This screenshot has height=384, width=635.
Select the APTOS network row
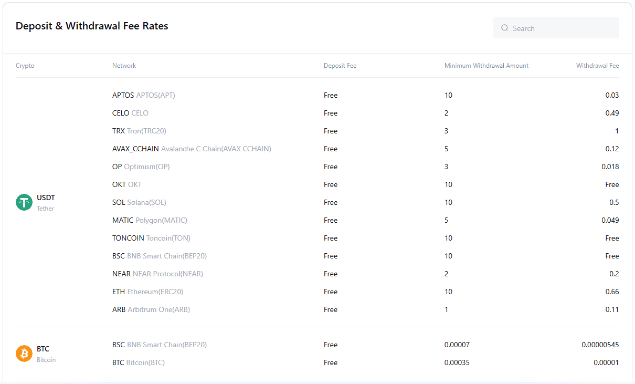click(x=144, y=96)
